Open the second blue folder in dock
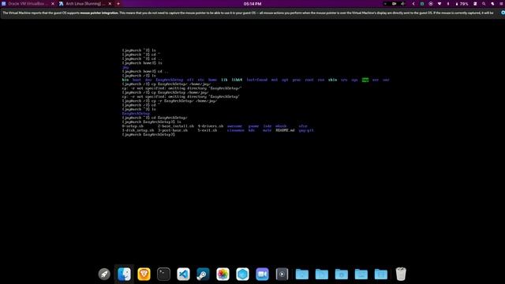 coord(321,274)
